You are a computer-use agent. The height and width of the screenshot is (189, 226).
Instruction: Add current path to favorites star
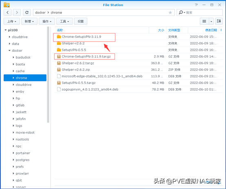tap(170, 13)
